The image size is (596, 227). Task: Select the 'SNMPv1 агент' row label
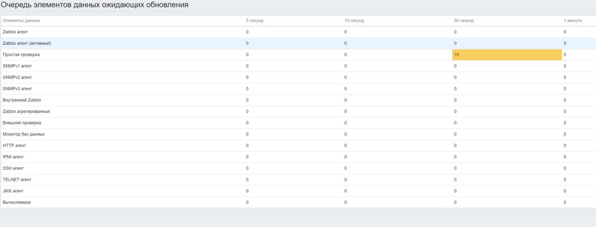[x=17, y=66]
